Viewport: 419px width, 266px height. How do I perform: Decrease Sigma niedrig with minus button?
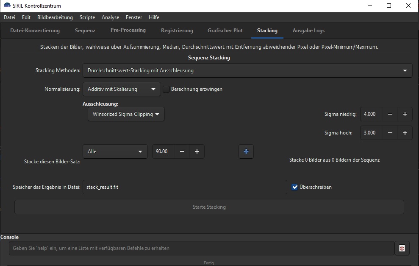point(390,114)
